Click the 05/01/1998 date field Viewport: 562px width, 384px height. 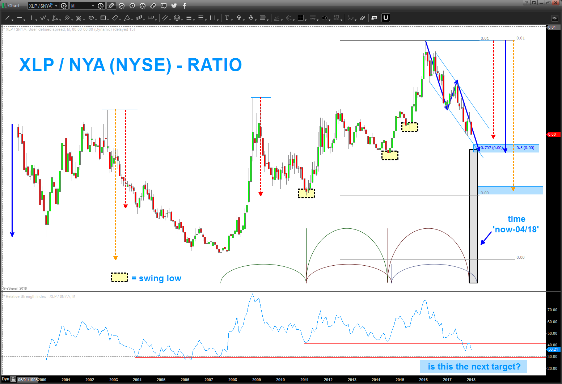point(28,380)
